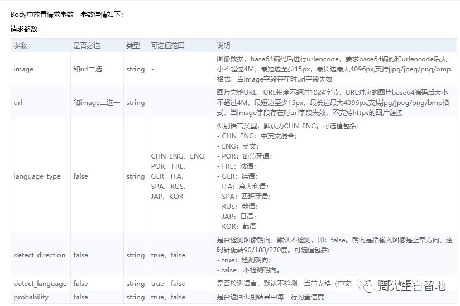Viewport: 460px width, 306px height.
Task: Click the line '图像数据，base64编码后进行urlencode'
Action: (332, 59)
